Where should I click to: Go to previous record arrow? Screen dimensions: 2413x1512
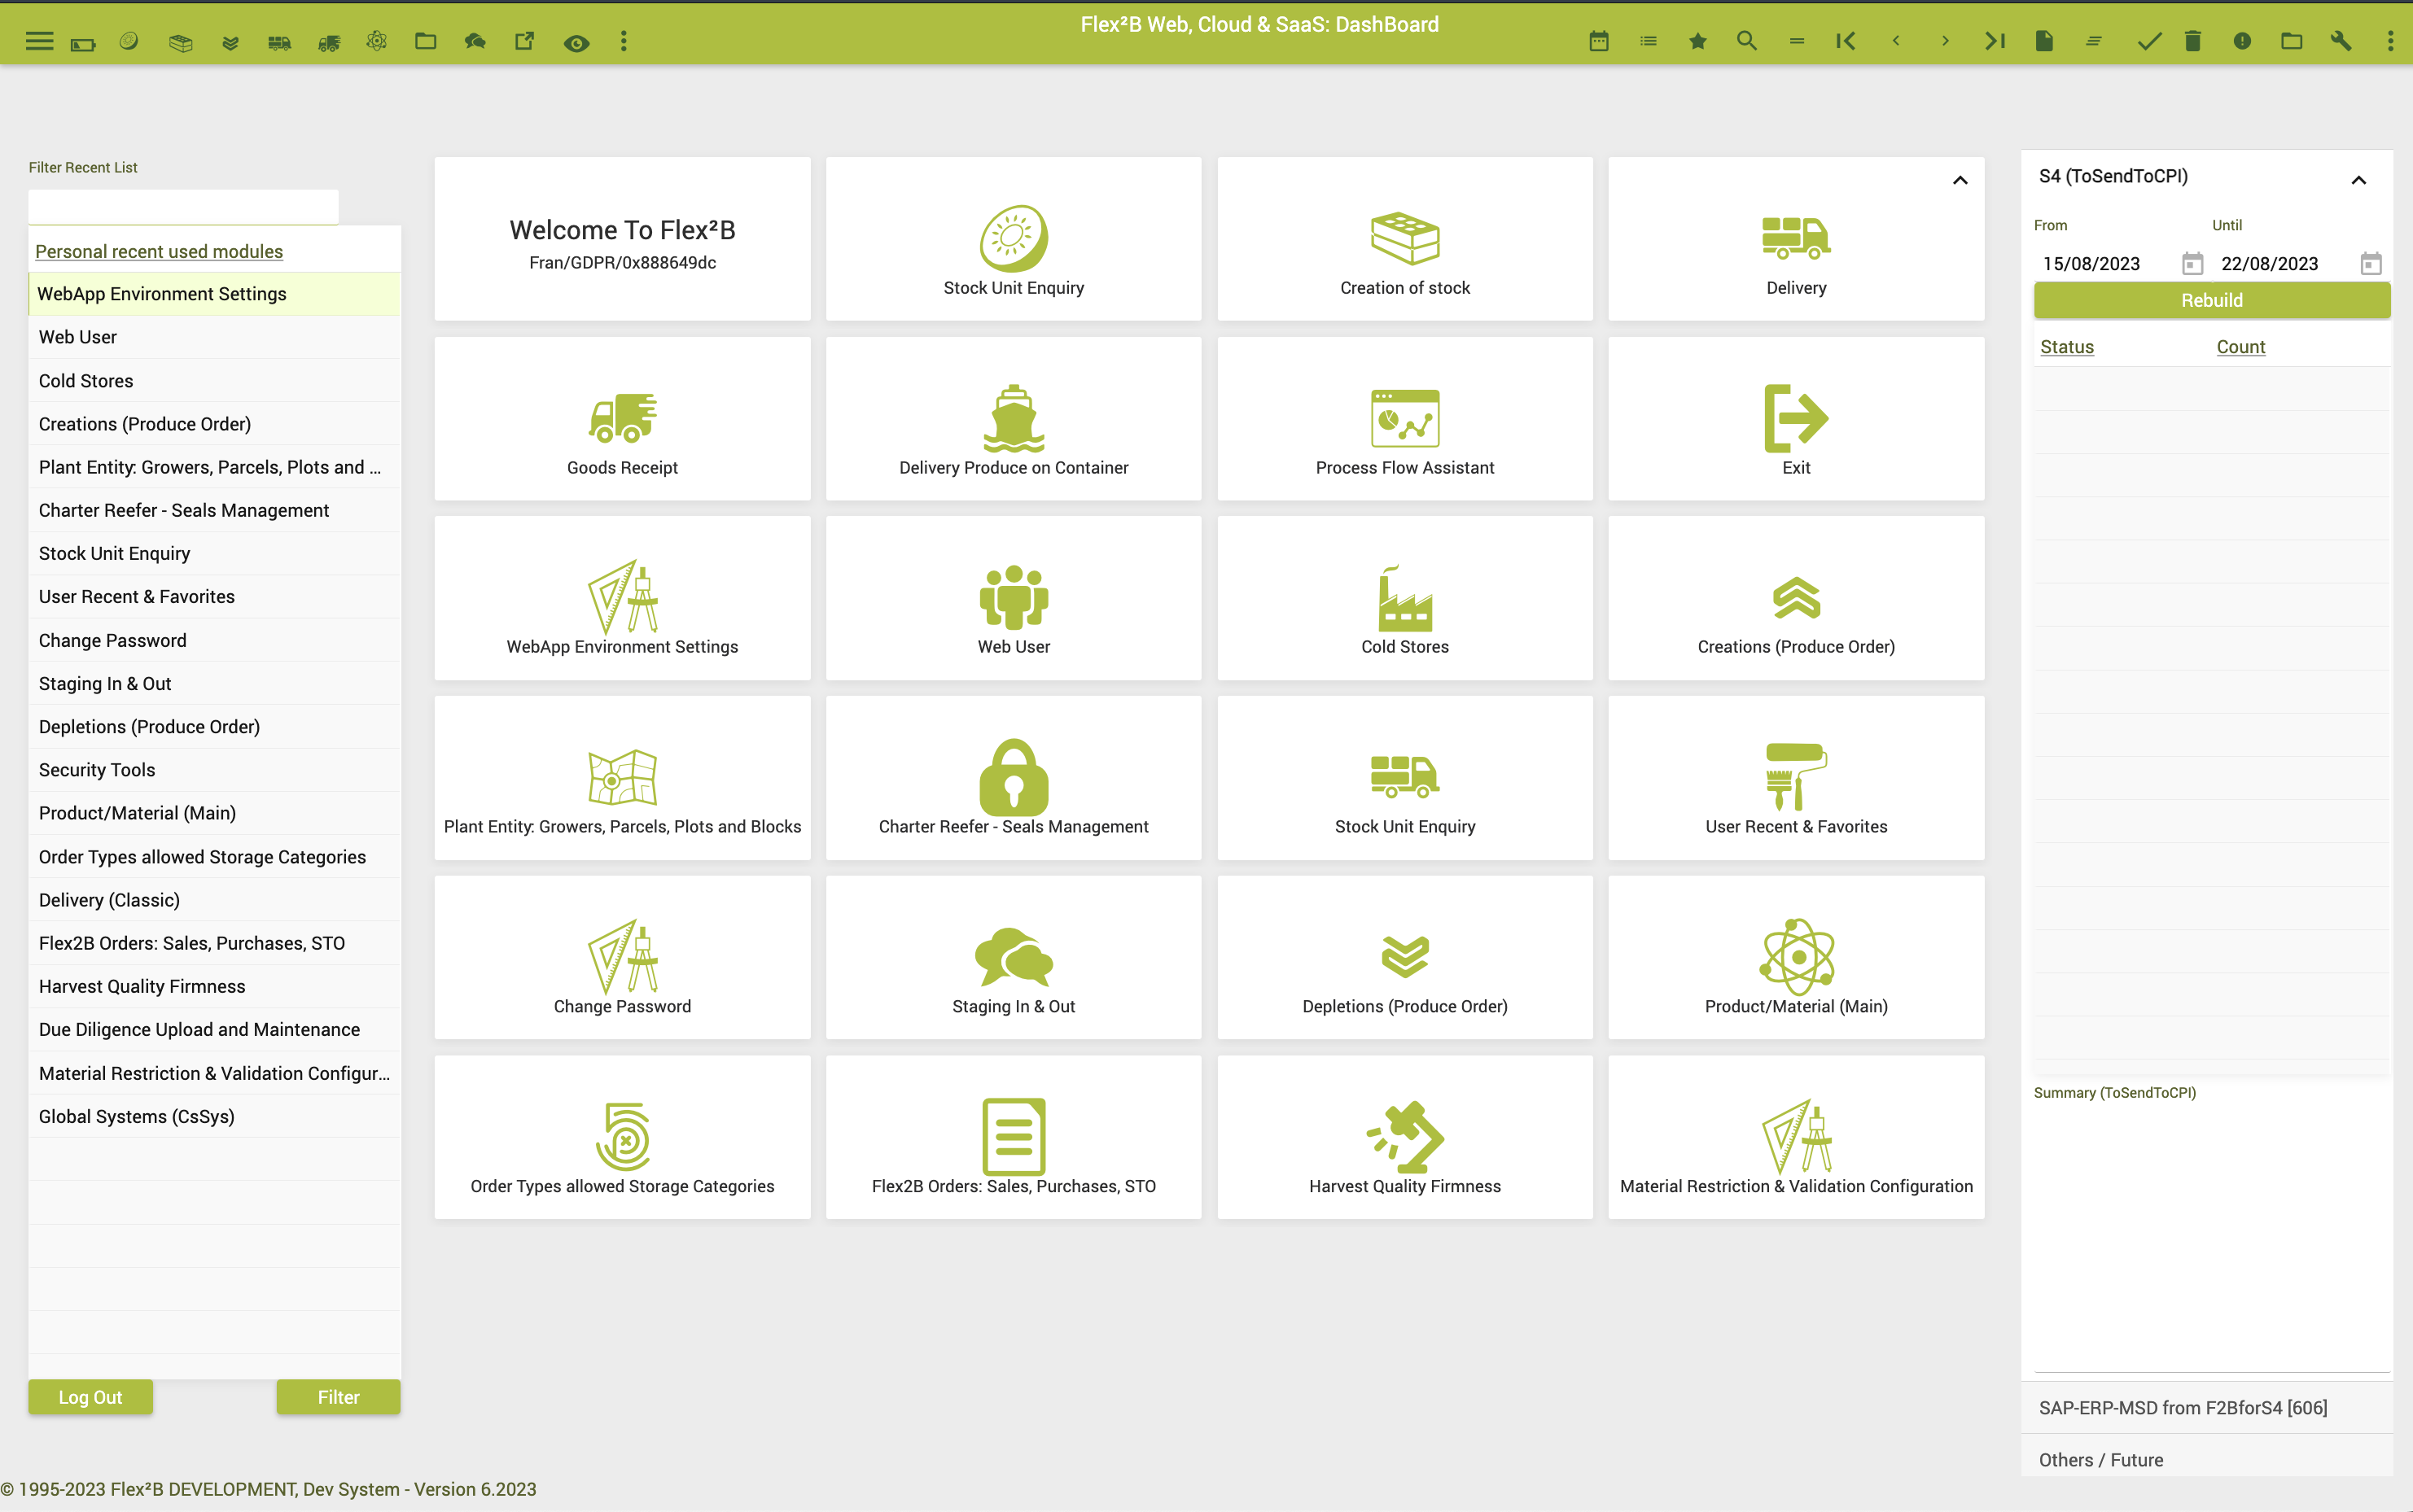pyautogui.click(x=1896, y=41)
